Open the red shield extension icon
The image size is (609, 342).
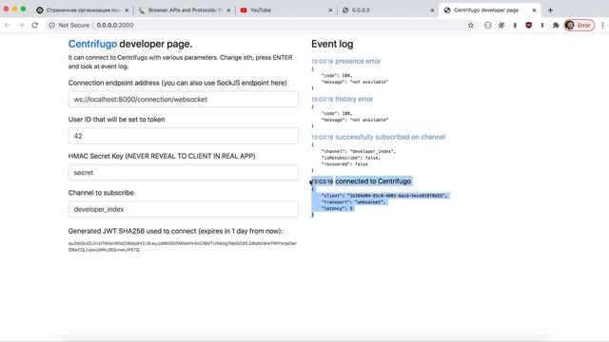[529, 26]
